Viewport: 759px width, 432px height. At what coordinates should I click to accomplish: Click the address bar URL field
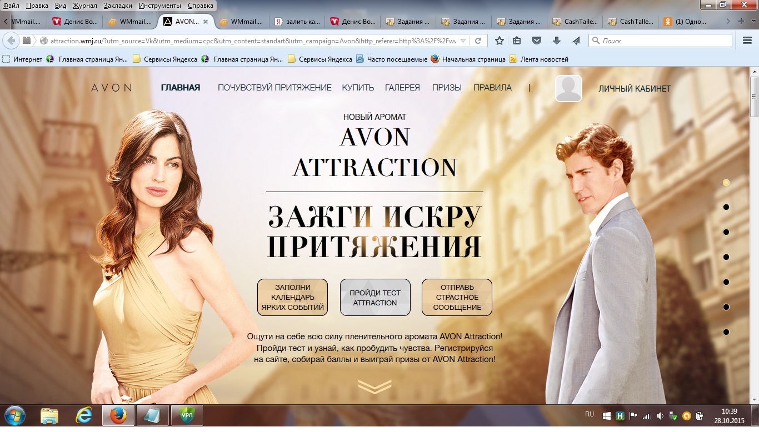(x=253, y=41)
